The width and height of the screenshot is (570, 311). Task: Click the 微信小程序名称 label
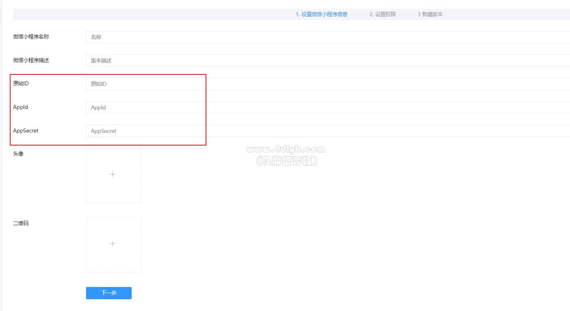point(31,37)
